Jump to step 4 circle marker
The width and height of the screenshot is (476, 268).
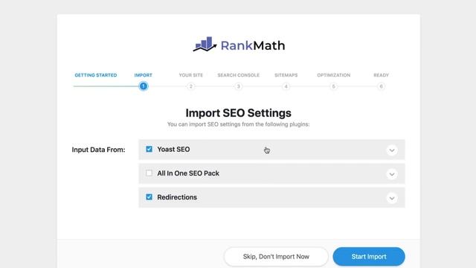(x=286, y=86)
